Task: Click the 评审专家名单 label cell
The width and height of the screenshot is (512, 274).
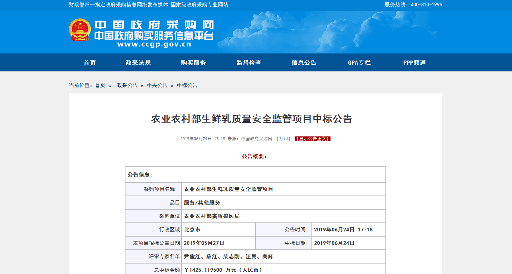Action: click(153, 256)
